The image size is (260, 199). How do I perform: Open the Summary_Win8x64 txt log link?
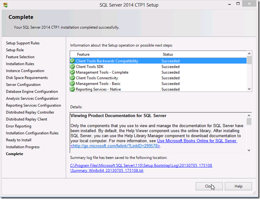(x=107, y=170)
